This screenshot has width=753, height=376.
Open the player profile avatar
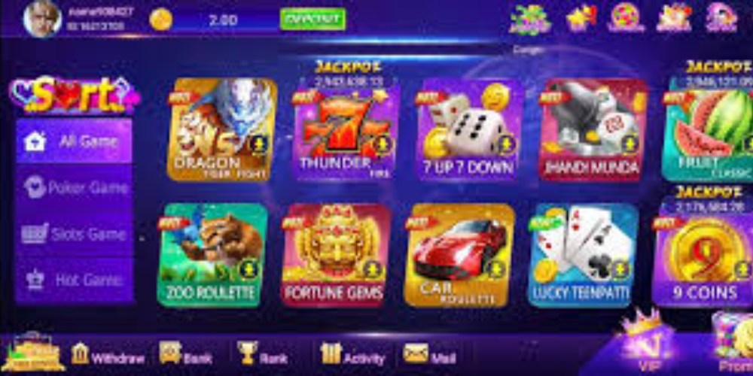coord(42,19)
